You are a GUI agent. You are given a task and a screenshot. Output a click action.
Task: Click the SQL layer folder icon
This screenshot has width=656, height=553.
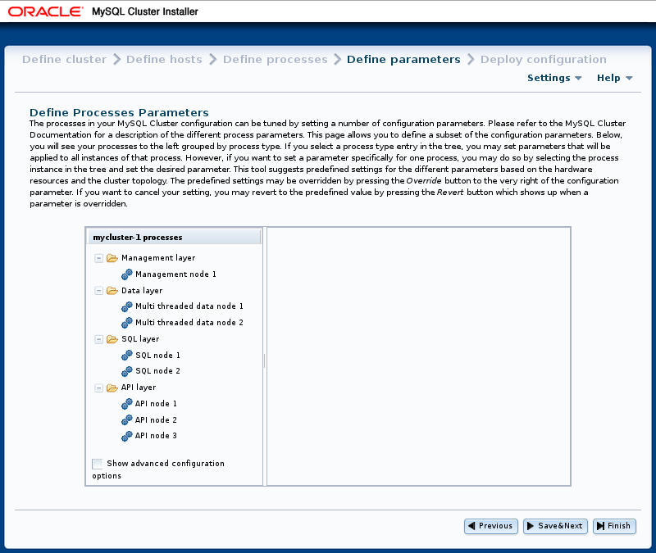tap(112, 339)
